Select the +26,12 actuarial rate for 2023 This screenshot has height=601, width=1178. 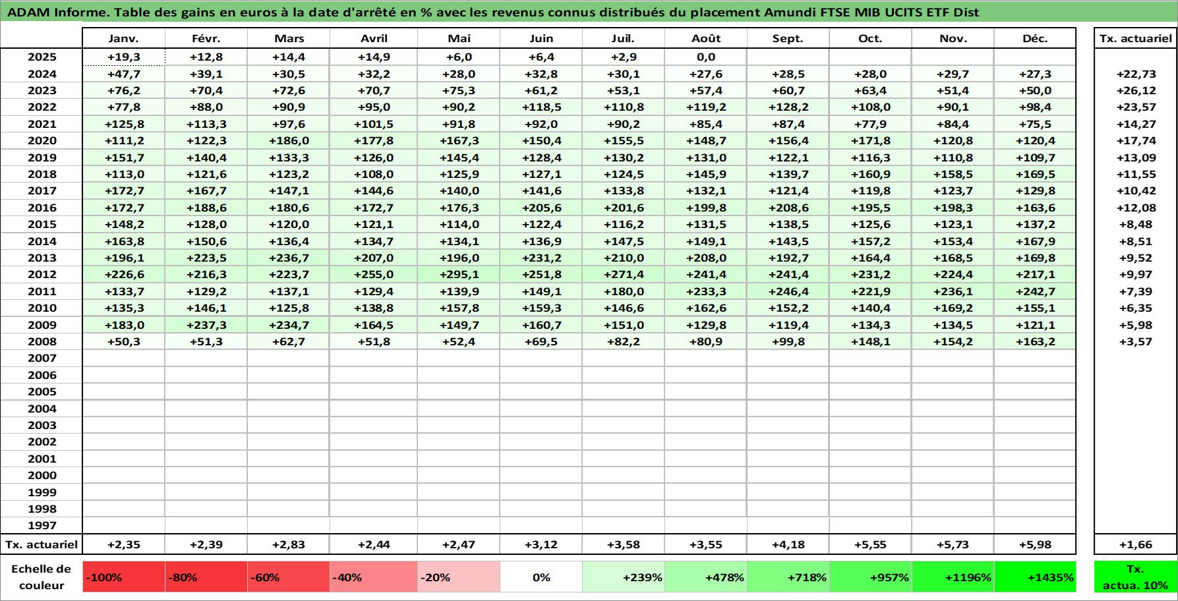coord(1136,90)
